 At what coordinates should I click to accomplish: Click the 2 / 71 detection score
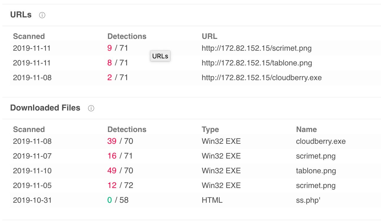[x=118, y=77]
